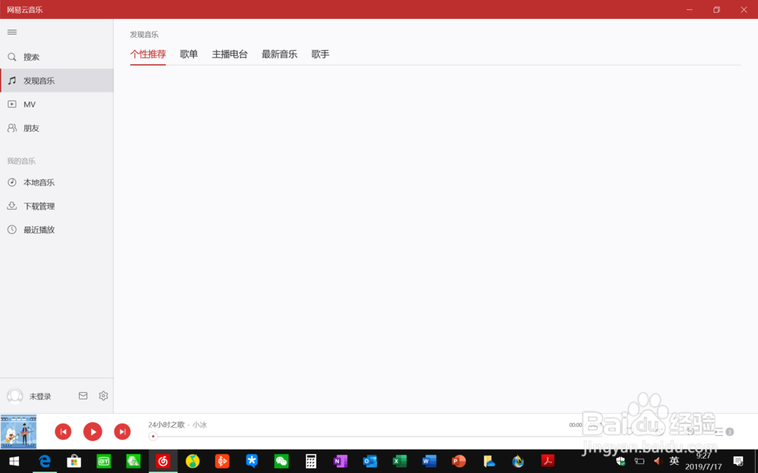Switch to 歌单 tab

click(x=189, y=54)
